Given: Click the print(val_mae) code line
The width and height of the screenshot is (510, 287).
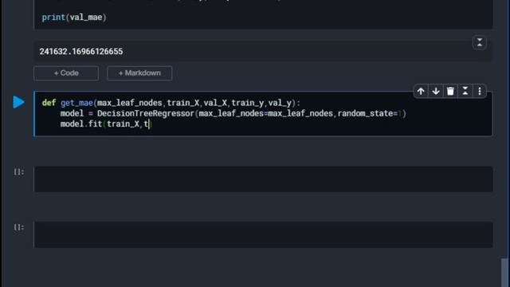Looking at the screenshot, I should [x=74, y=18].
